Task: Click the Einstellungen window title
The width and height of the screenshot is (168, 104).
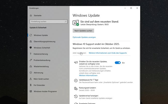Action: click(x=34, y=8)
